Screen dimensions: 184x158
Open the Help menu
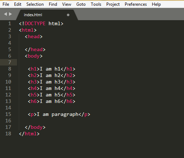156,4
